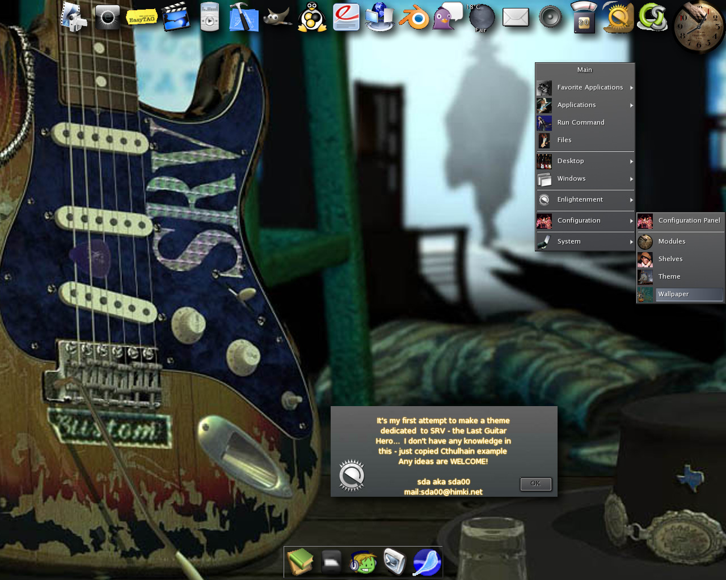Viewport: 726px width, 580px height.
Task: Launch Blender from the top shelf
Action: [414, 18]
